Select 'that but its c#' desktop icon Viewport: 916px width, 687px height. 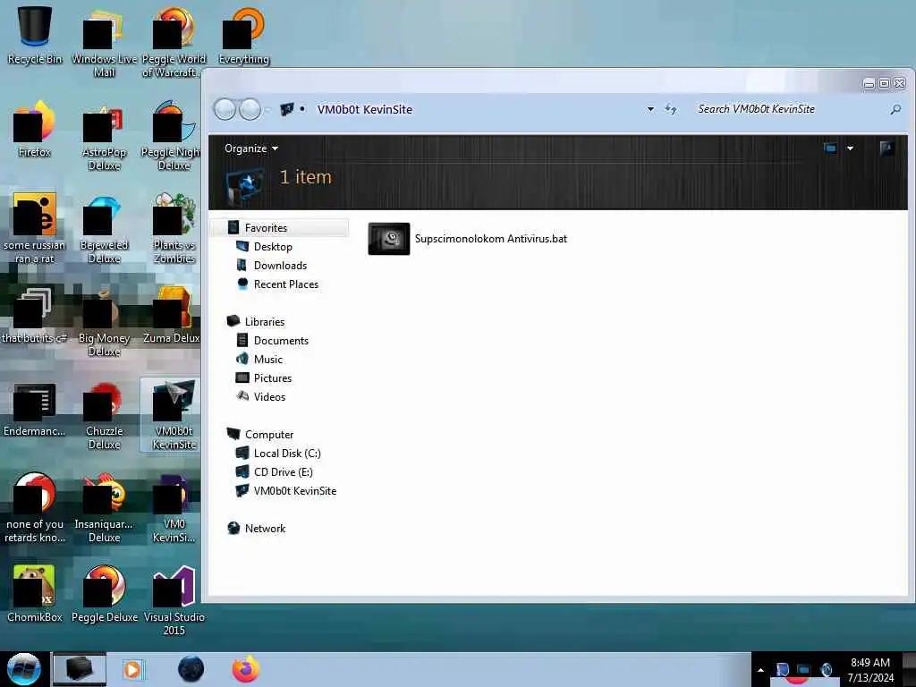[35, 314]
